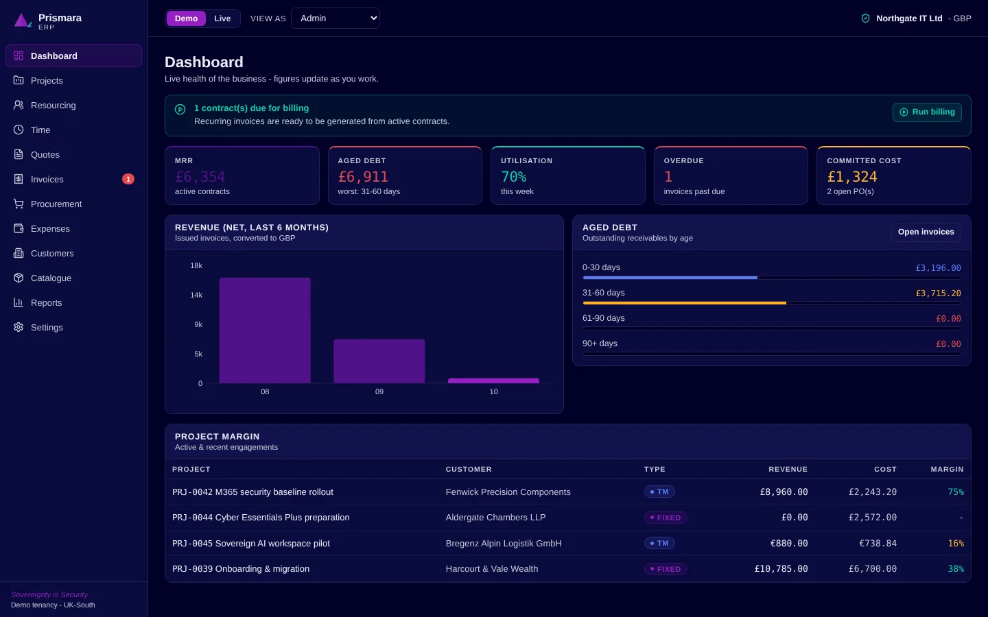Open Resourcing from the sidebar
The height and width of the screenshot is (617, 988).
click(73, 105)
